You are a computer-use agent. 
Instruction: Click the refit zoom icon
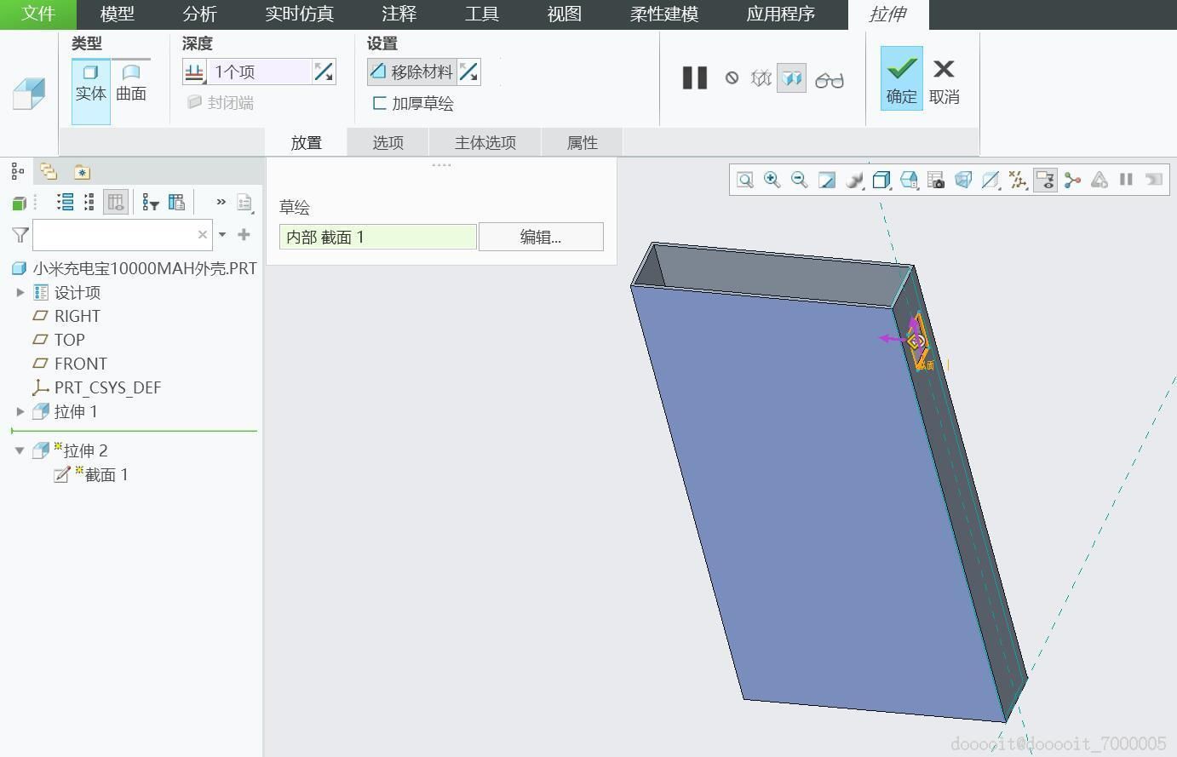pos(744,180)
